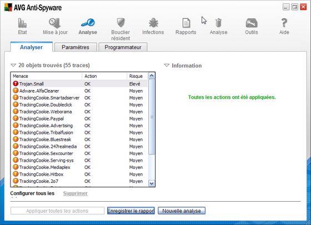The image size is (311, 225).
Task: Click the orange icon beside TrackingCookie.Mediaplex
Action: pos(16,167)
